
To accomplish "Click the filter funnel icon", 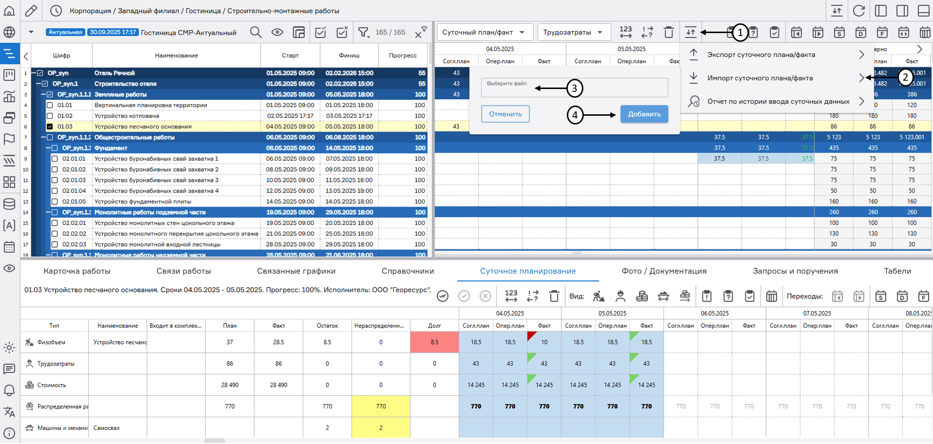I will 363,32.
